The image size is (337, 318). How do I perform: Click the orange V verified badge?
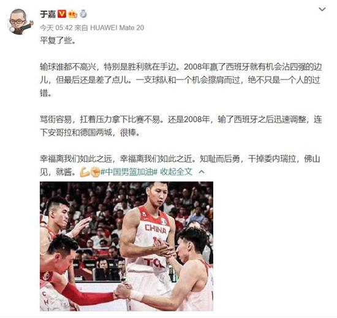(x=62, y=14)
